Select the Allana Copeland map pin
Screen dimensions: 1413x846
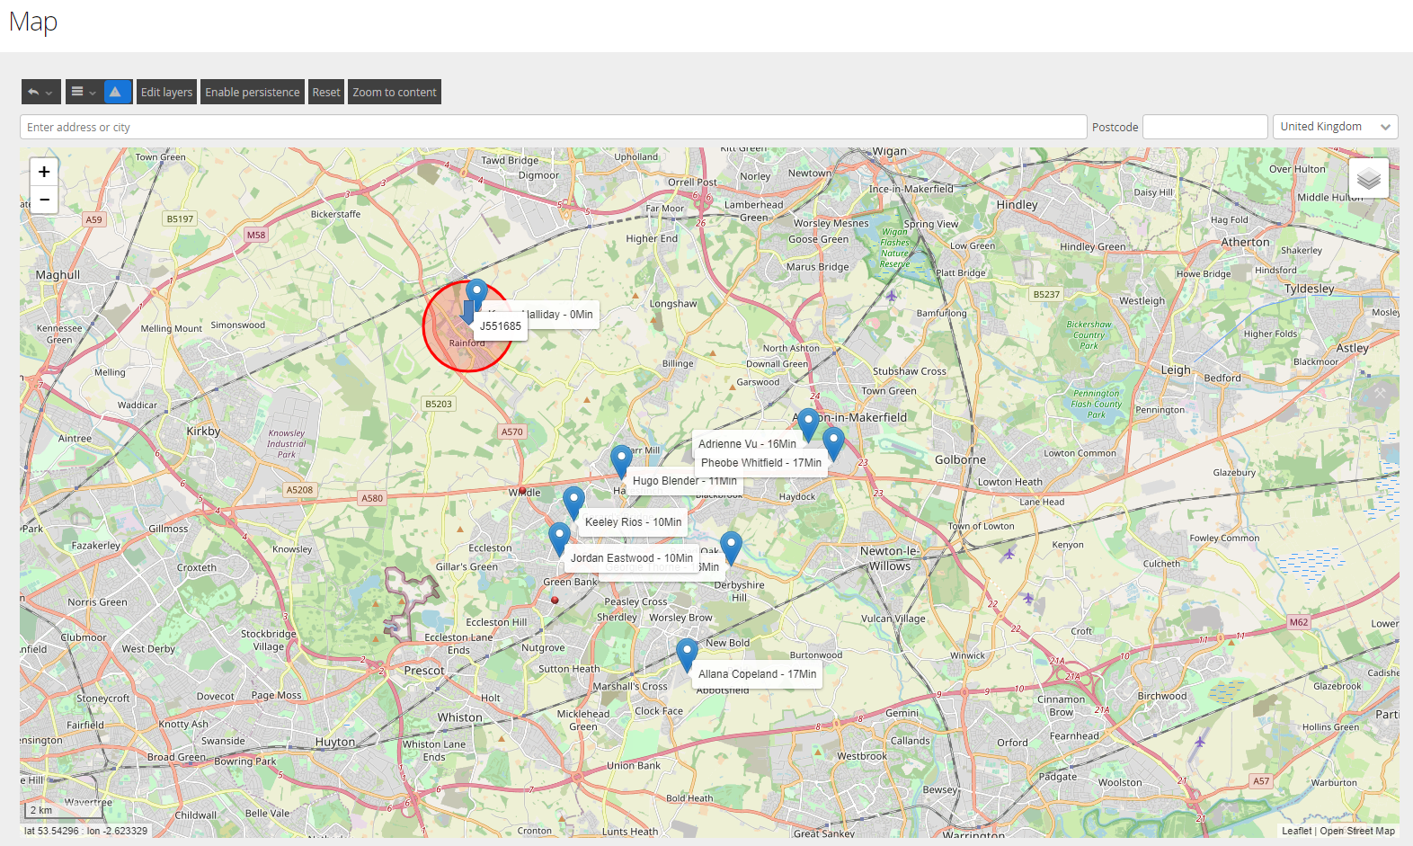[x=687, y=655]
